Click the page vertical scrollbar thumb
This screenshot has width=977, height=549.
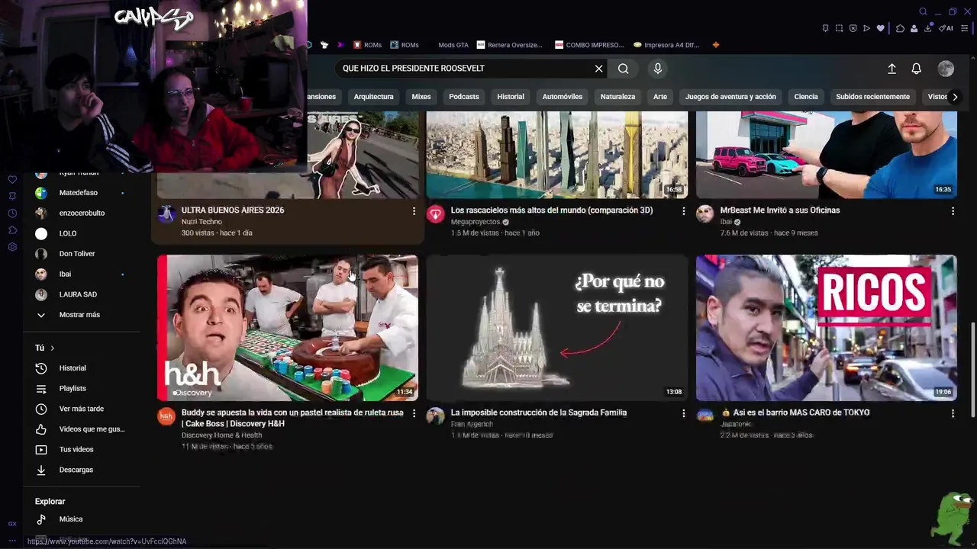pos(972,370)
